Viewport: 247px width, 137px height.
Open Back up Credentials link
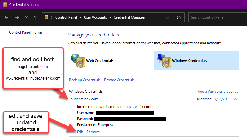[85, 80]
